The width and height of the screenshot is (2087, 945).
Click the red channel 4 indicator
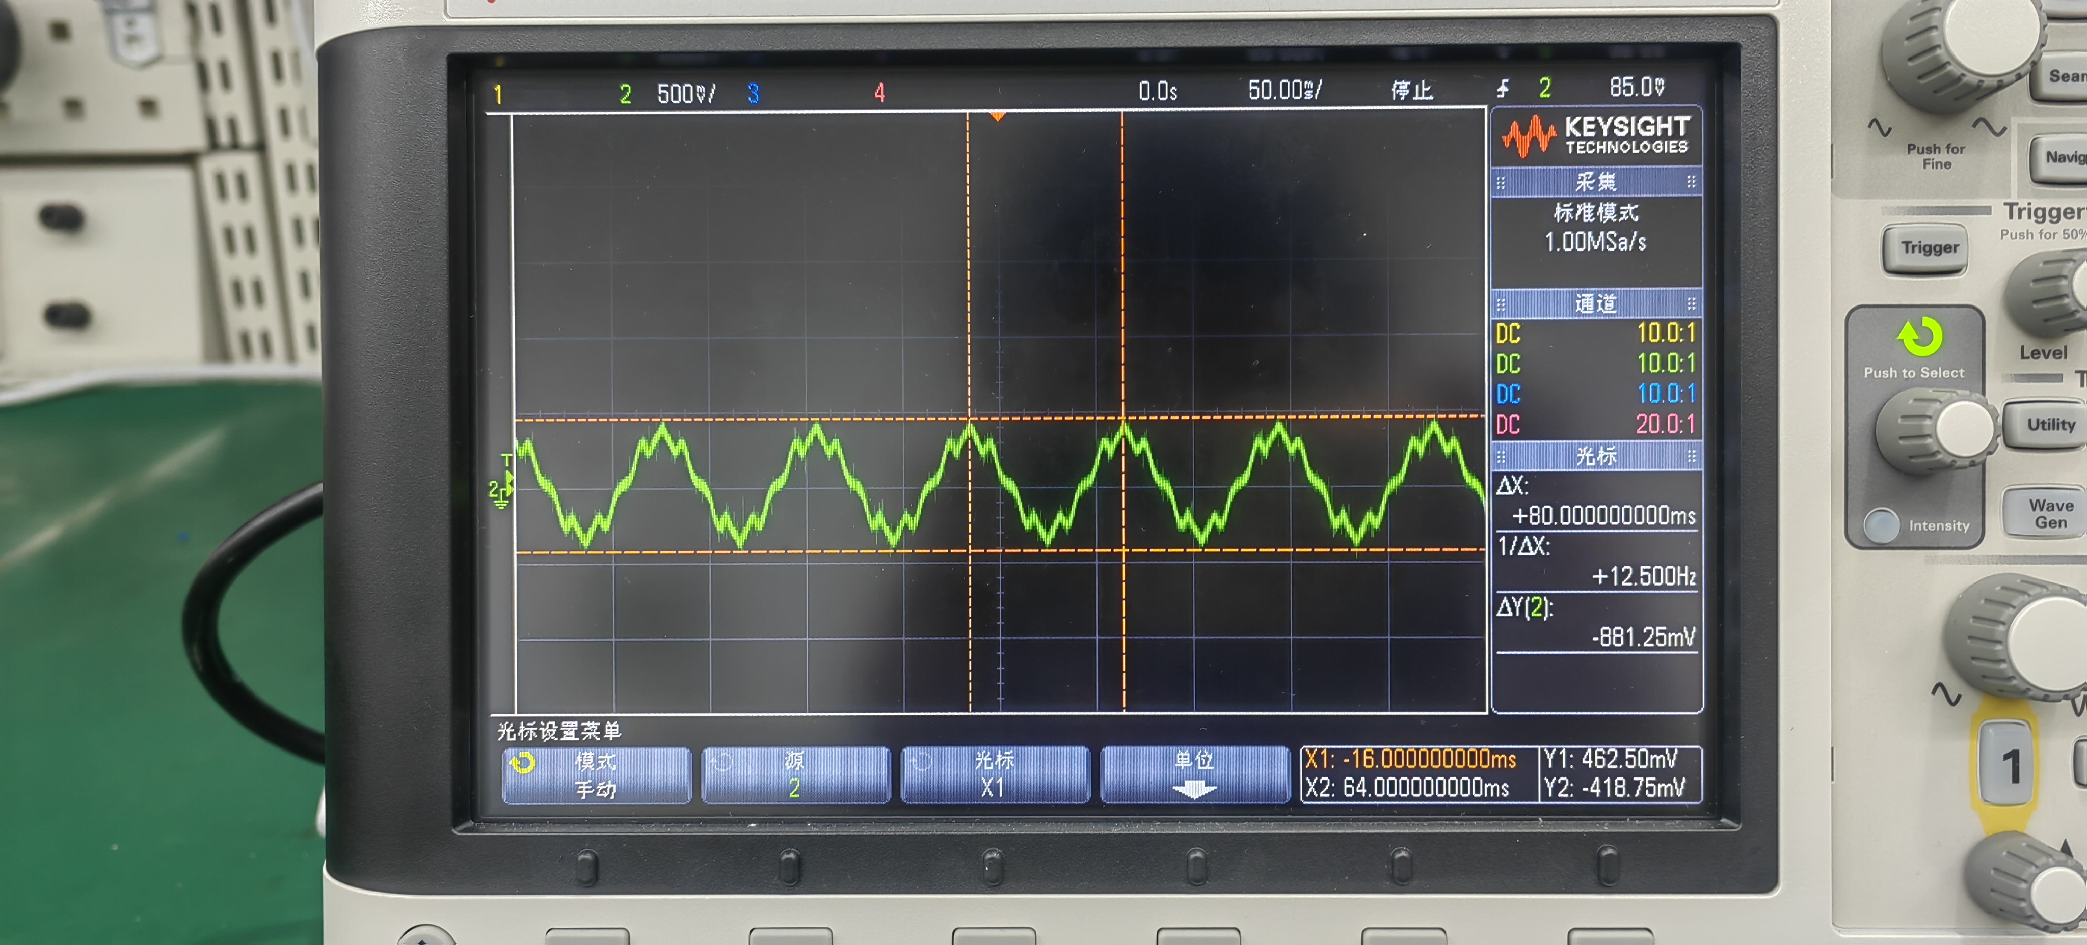pos(879,93)
